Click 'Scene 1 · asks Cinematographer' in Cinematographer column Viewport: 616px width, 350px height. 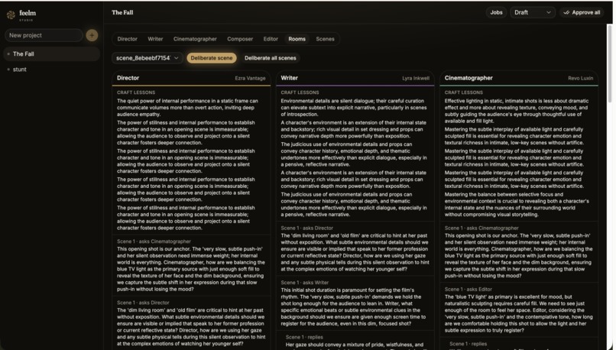point(481,228)
